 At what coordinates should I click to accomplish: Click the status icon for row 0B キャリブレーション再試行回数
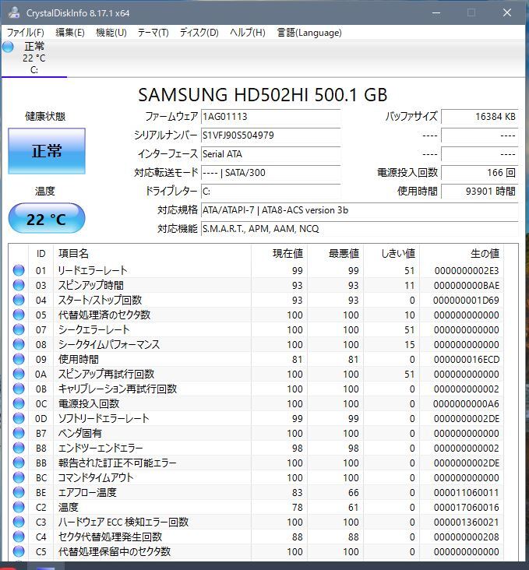(x=19, y=389)
